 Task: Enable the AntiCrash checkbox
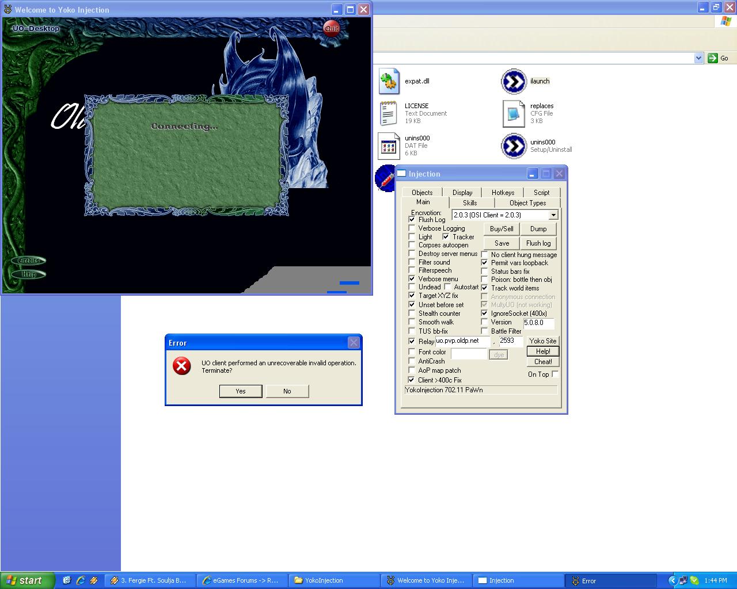coord(412,361)
